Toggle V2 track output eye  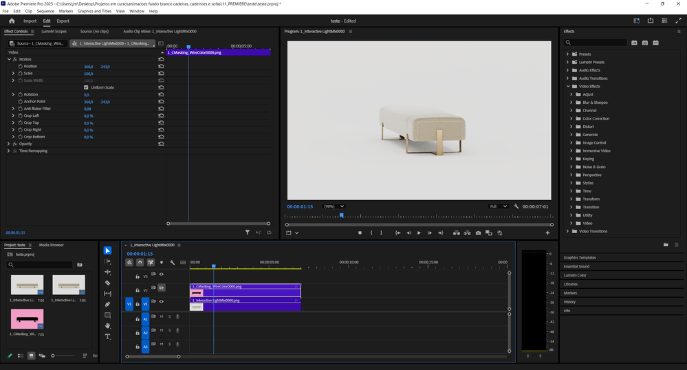162,289
